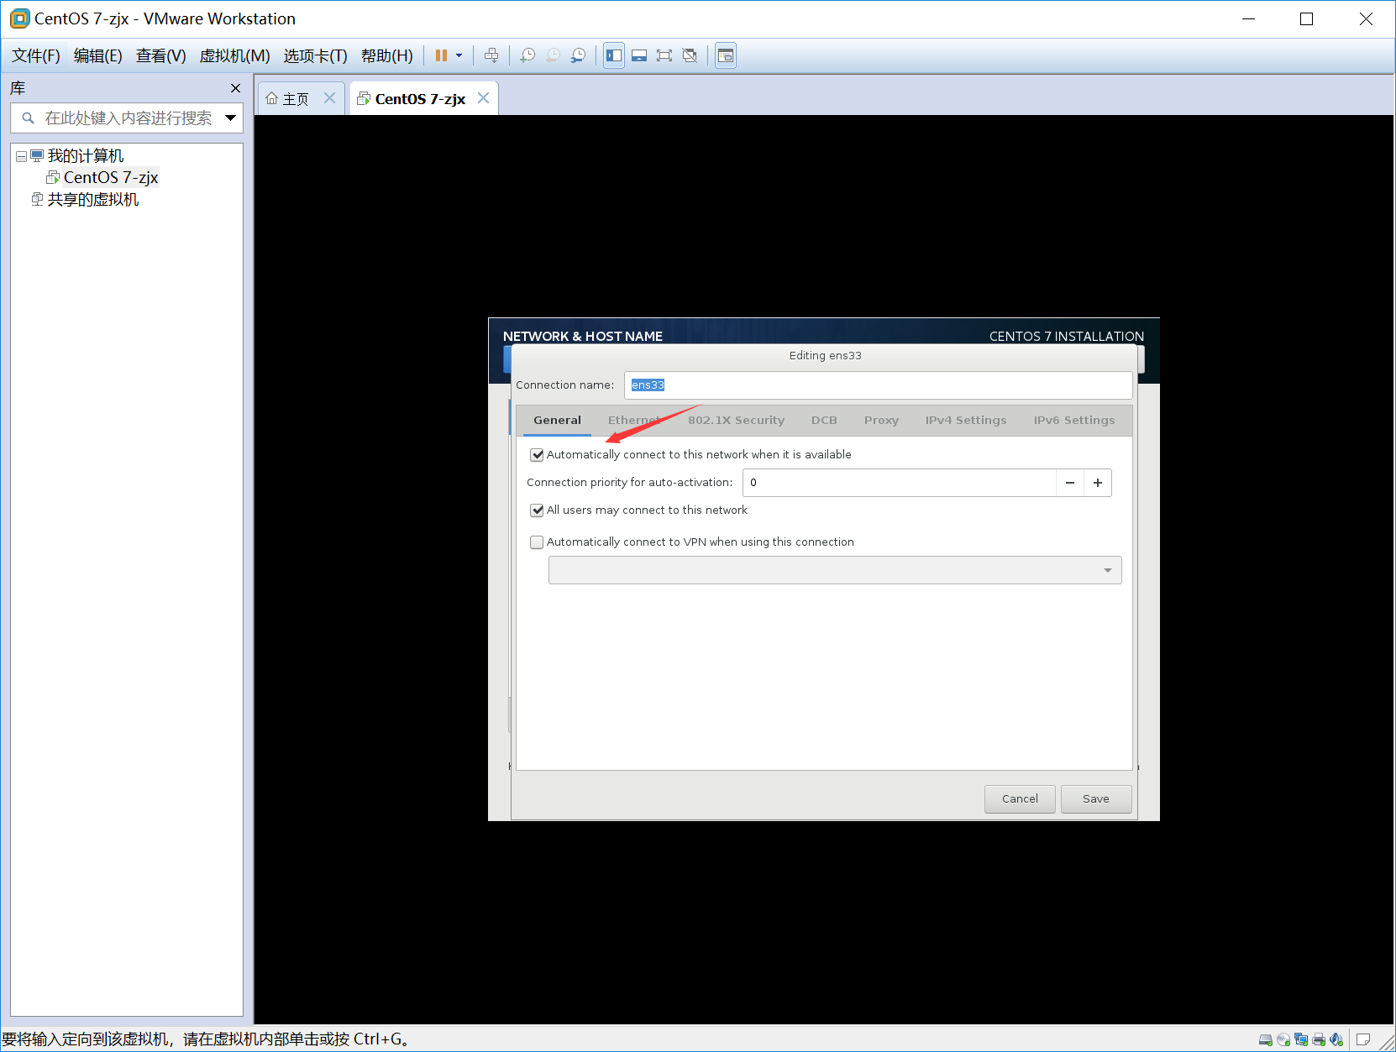Viewport: 1396px width, 1052px height.
Task: Enable Automatically connect to VPN checkbox
Action: tap(537, 542)
